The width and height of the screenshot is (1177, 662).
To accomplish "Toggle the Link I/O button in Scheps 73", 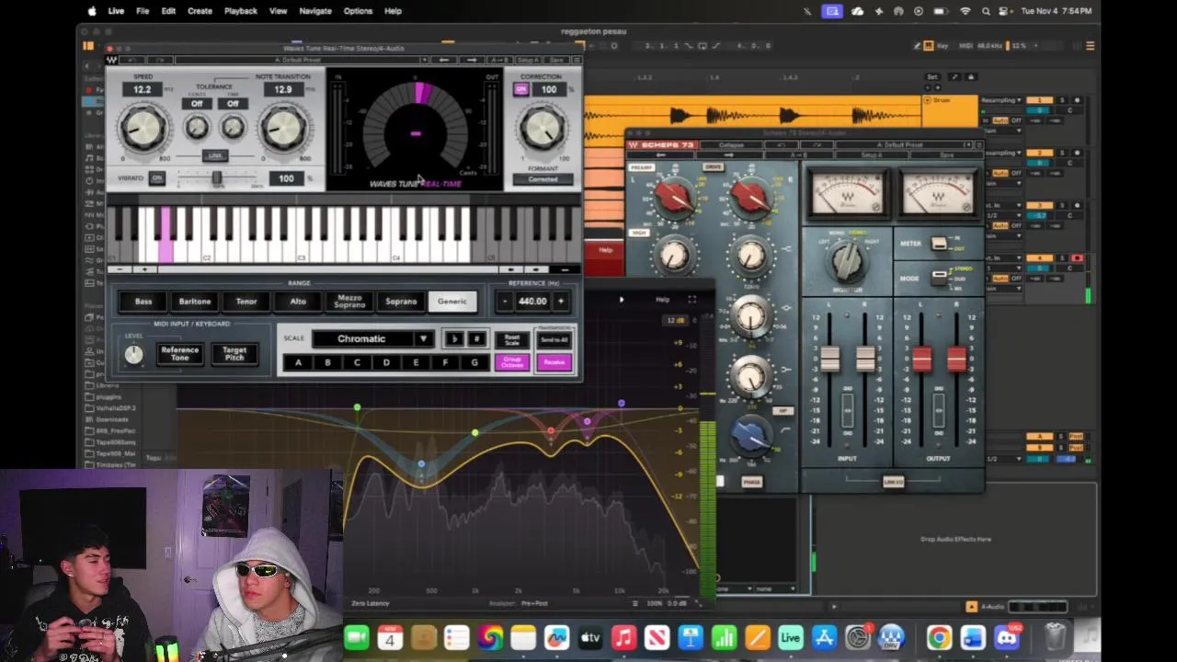I will (894, 482).
